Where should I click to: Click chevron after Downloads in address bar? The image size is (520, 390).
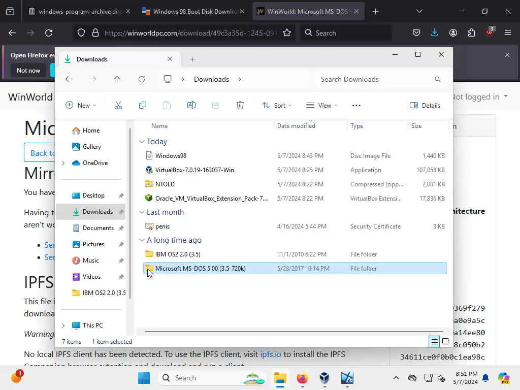tap(240, 79)
